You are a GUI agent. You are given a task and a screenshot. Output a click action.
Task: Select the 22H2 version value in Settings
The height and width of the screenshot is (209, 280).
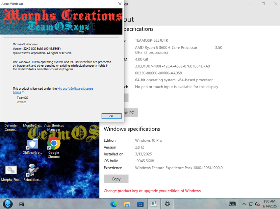pos(140,147)
